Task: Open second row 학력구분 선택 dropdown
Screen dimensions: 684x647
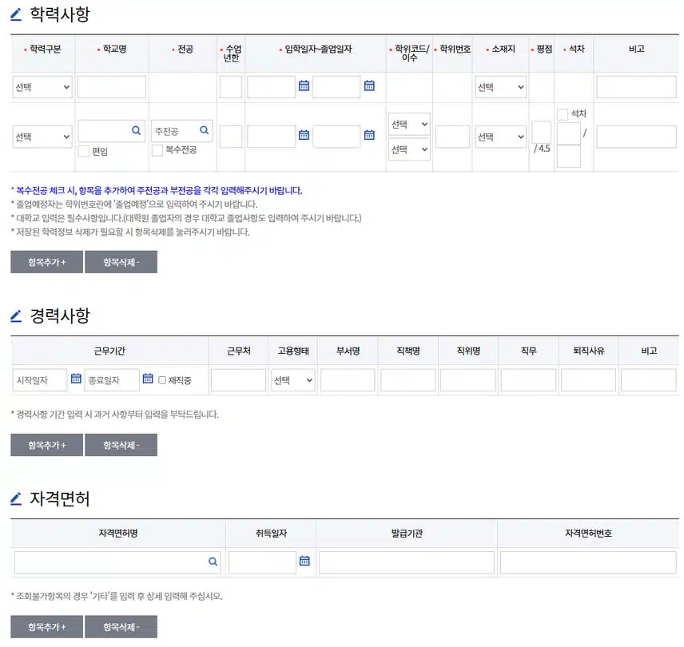Action: tap(42, 137)
